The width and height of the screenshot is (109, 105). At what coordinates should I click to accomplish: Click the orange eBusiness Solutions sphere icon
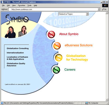click(57, 46)
